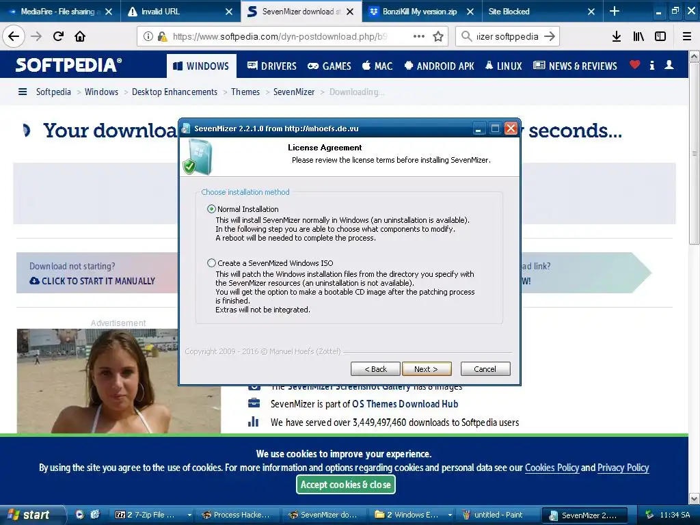This screenshot has height=525, width=700.
Task: Switch to Process Hacker in taskbar
Action: tap(237, 515)
